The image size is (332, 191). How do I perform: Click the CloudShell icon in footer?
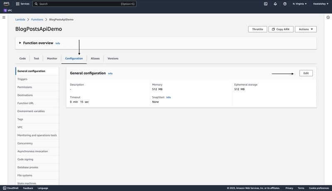5,188
